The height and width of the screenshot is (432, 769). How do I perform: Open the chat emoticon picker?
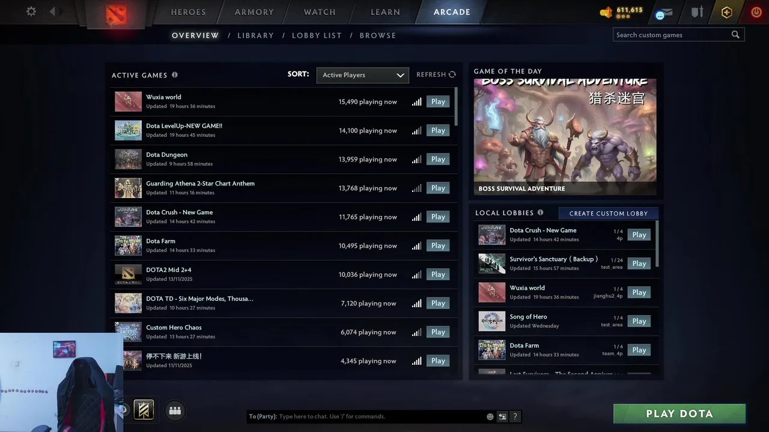coord(490,416)
